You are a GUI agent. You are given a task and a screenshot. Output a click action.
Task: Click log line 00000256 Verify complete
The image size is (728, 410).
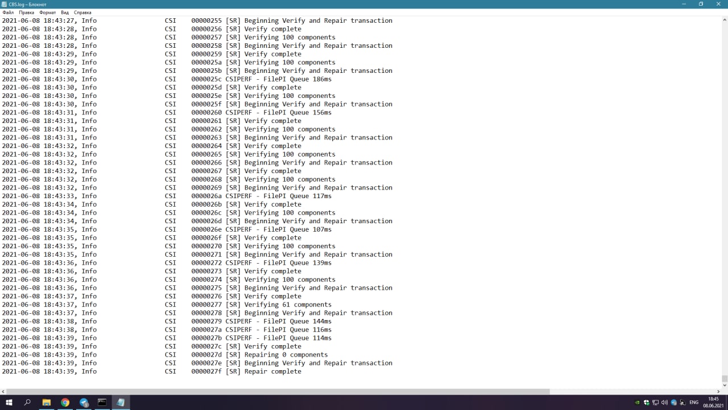click(x=151, y=29)
